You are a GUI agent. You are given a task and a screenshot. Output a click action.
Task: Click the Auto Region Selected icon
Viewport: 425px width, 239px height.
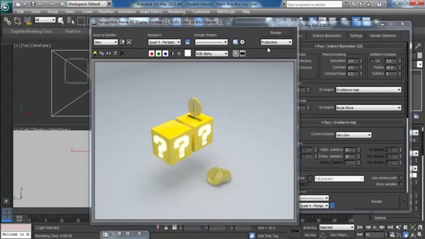[x=129, y=42]
